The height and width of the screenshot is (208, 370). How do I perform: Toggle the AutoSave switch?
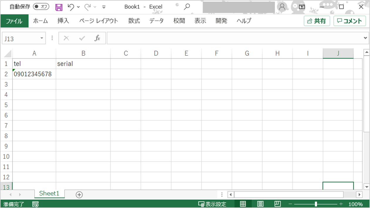(x=41, y=7)
